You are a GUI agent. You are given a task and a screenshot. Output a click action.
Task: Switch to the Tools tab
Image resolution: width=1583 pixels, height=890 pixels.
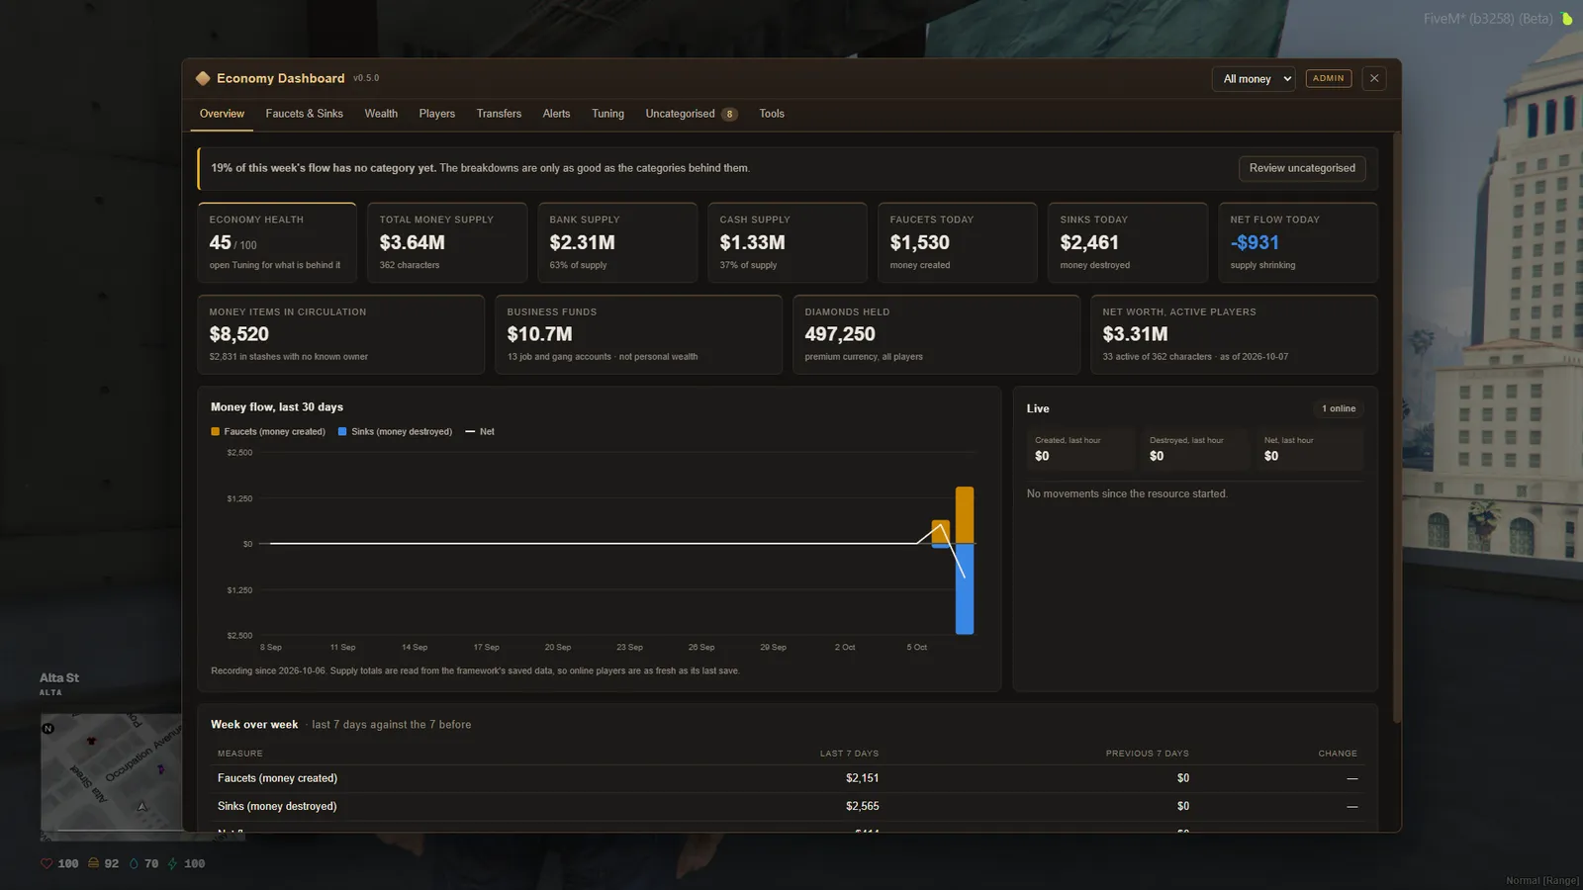click(772, 114)
